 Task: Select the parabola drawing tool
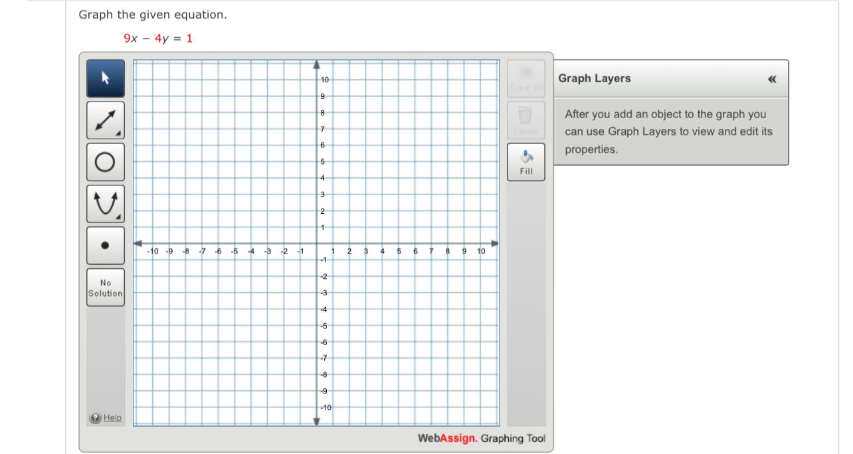[105, 204]
